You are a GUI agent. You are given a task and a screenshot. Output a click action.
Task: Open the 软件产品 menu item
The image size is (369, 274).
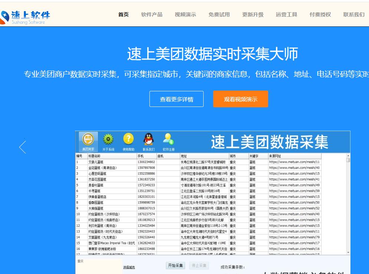pos(152,14)
